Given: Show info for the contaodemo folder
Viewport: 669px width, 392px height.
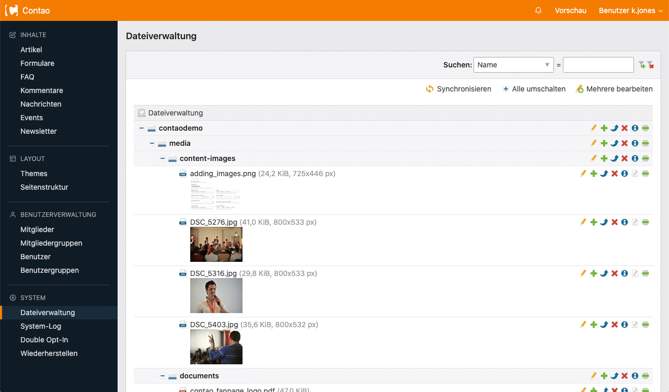Looking at the screenshot, I should [x=635, y=128].
